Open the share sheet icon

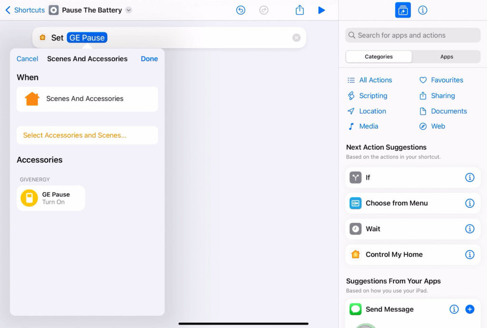tap(300, 10)
